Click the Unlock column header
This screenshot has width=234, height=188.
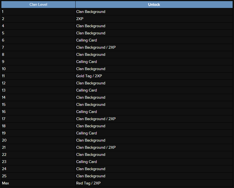tap(154, 4)
